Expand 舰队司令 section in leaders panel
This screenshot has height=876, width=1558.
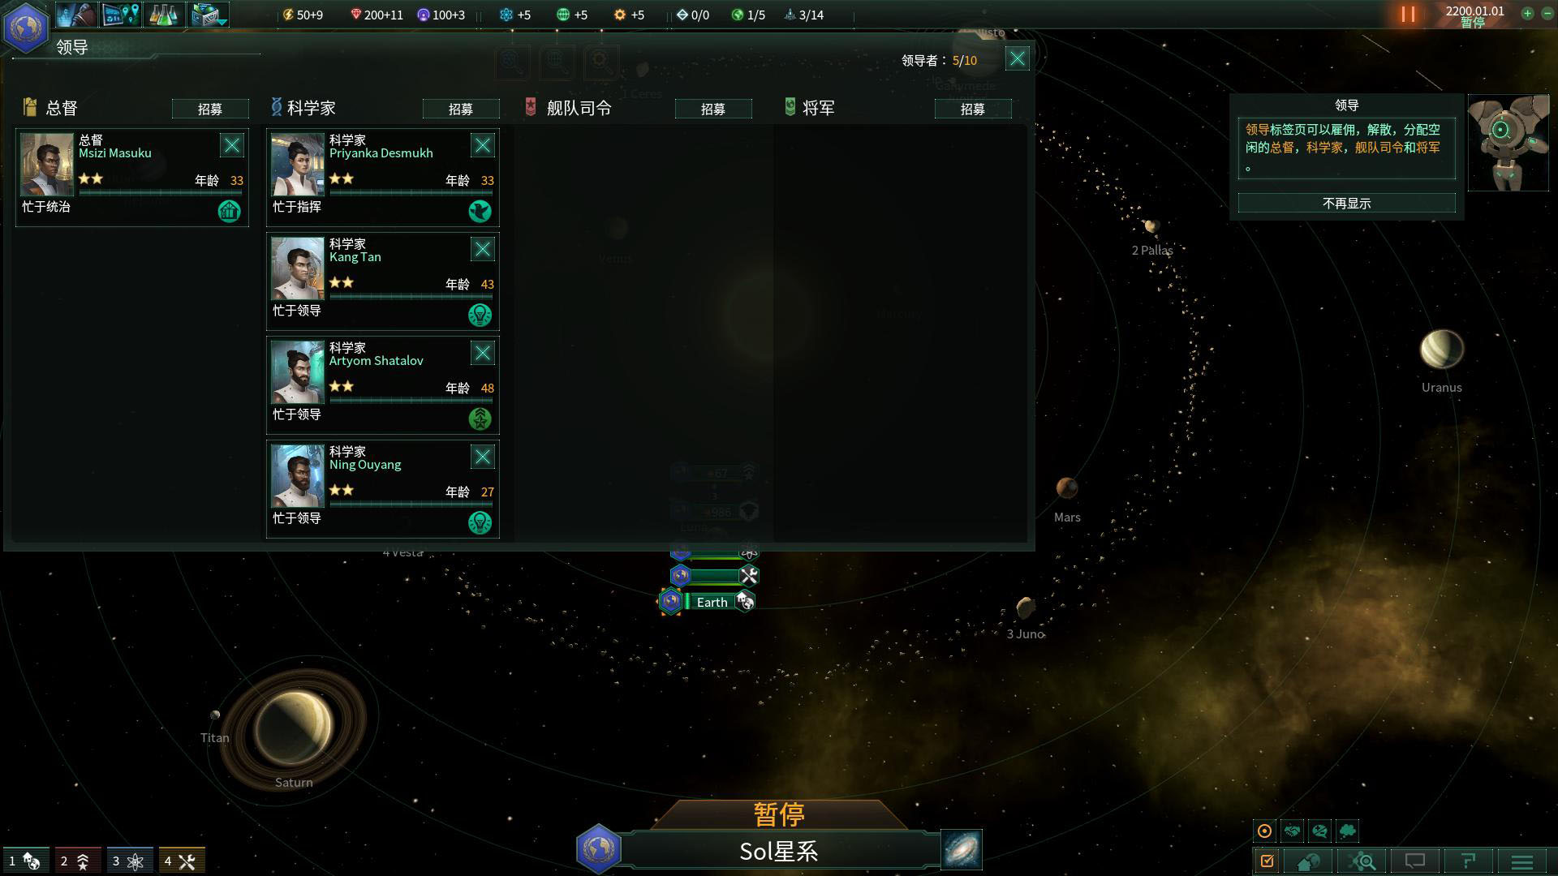pyautogui.click(x=577, y=107)
